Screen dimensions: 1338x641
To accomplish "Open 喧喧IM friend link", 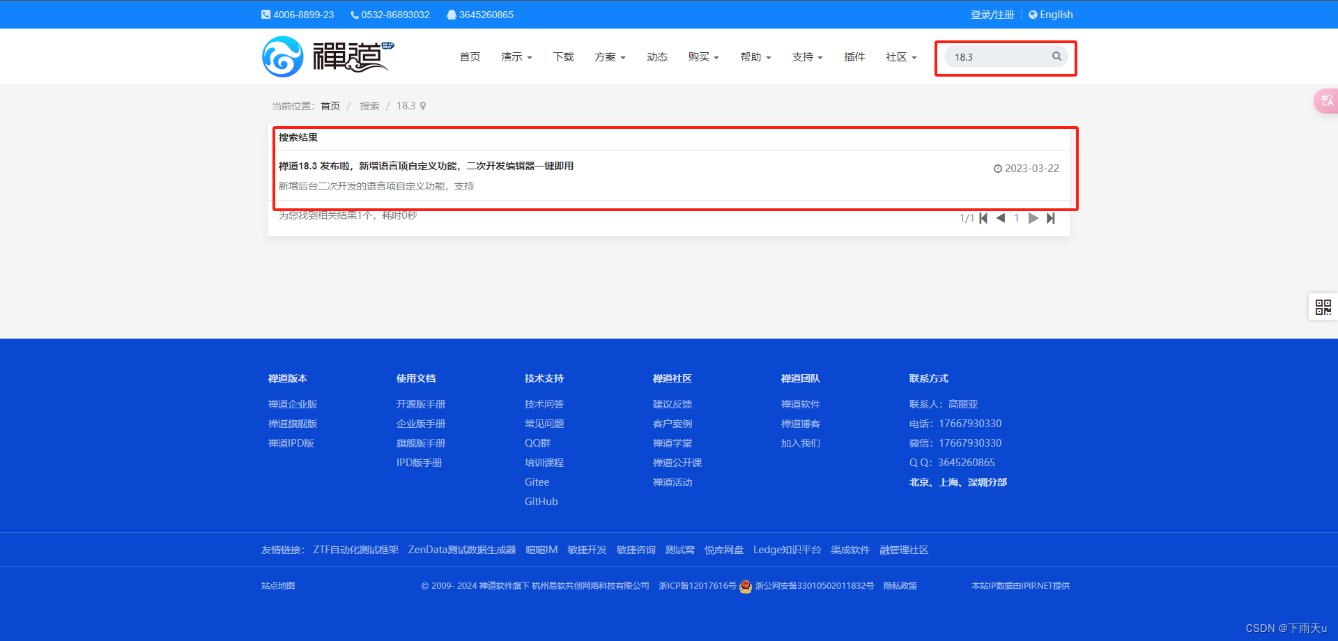I will click(x=541, y=550).
